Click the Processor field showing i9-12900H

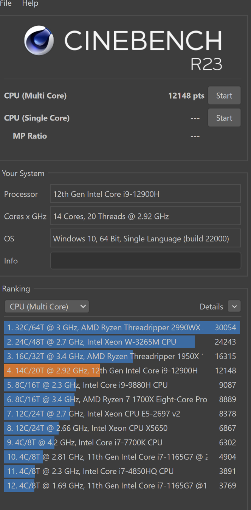(146, 194)
